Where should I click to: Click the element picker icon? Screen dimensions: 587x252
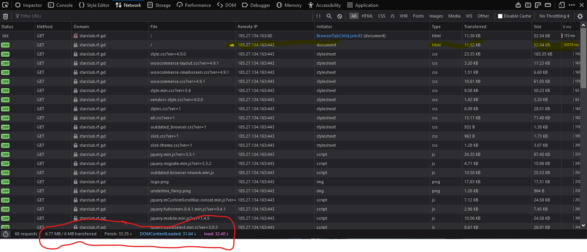(x=5, y=5)
